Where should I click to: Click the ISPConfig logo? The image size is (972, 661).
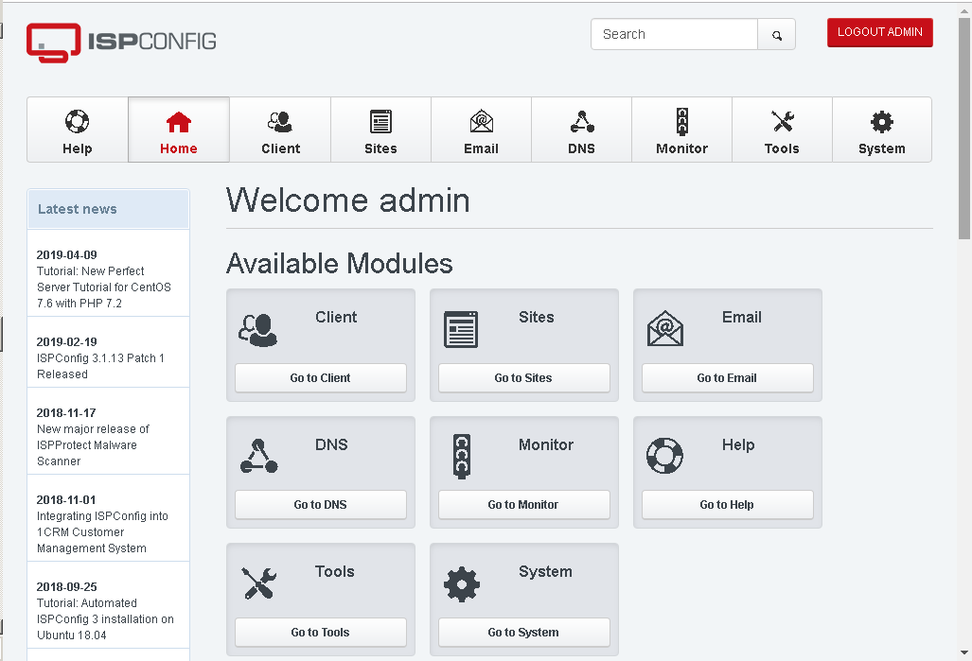121,43
